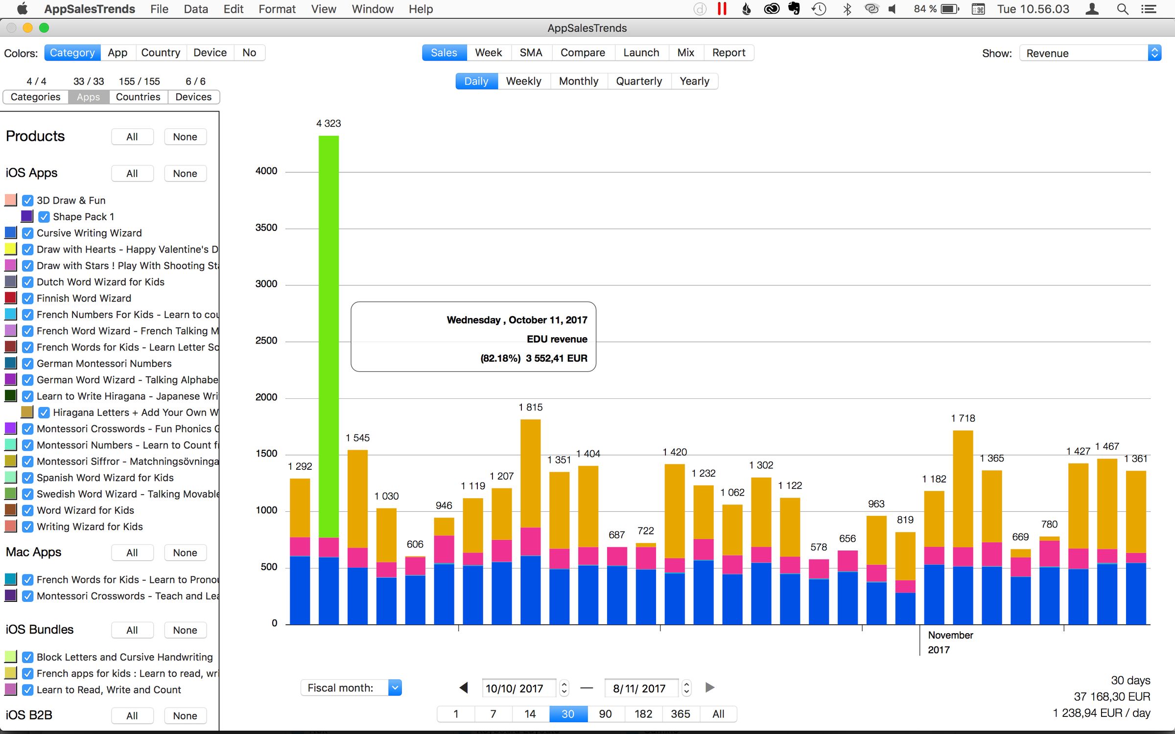Click the previous period arrow
Viewport: 1175px width, 734px height.
pos(463,688)
